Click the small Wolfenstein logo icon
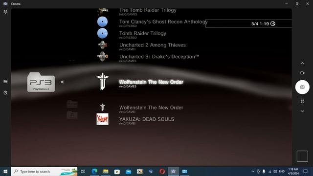 (102, 107)
